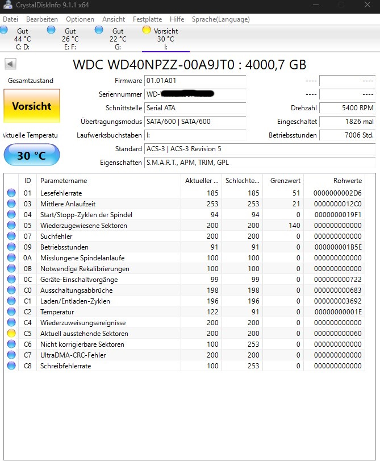Switch to the G: disk tab
This screenshot has height=461, width=380.
[118, 39]
